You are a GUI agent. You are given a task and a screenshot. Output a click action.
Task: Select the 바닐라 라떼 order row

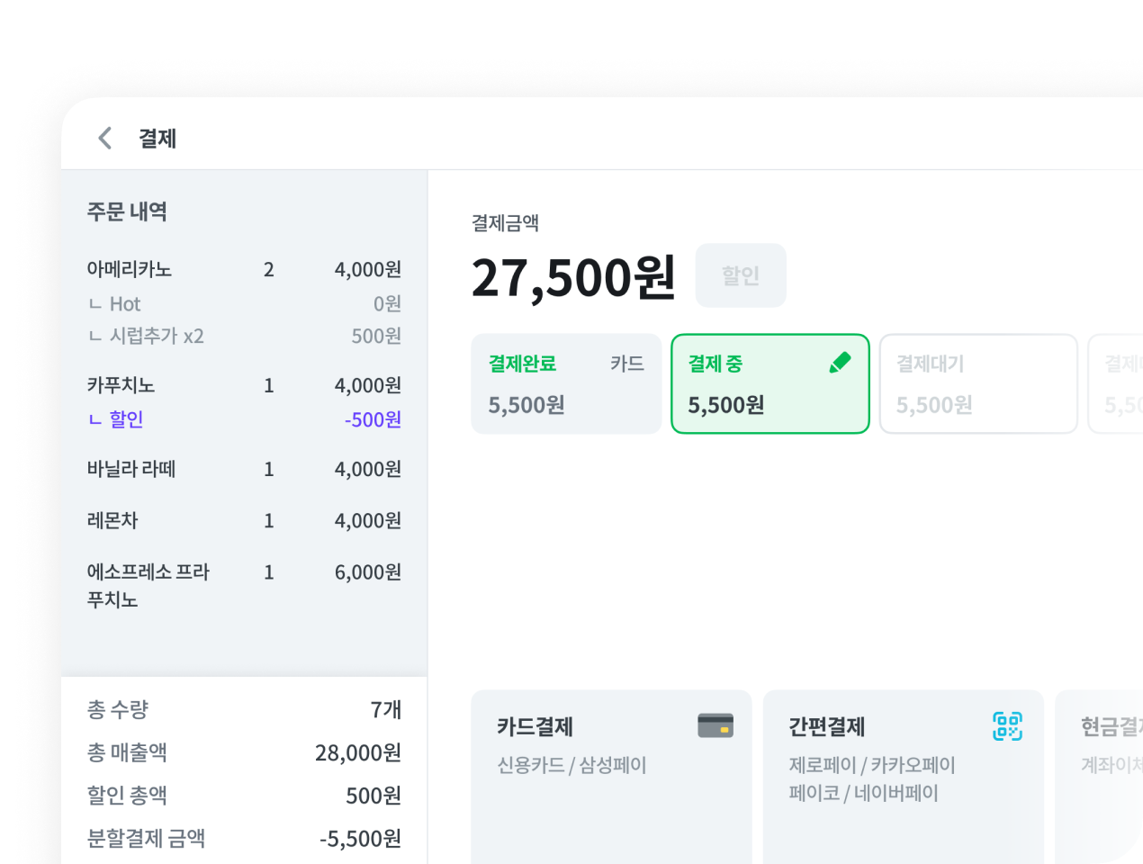pos(244,469)
